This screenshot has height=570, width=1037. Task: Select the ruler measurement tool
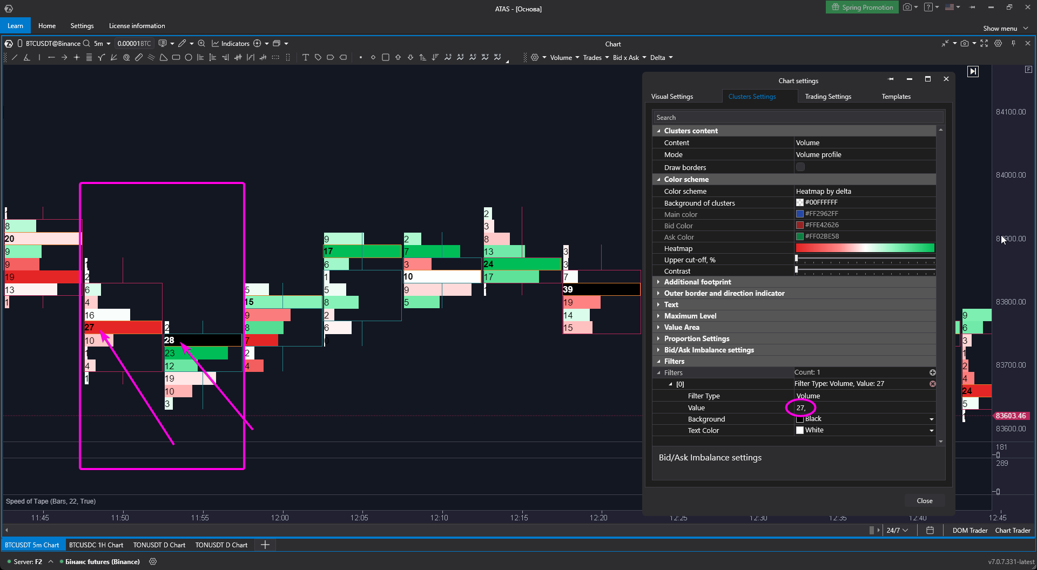[x=139, y=57]
